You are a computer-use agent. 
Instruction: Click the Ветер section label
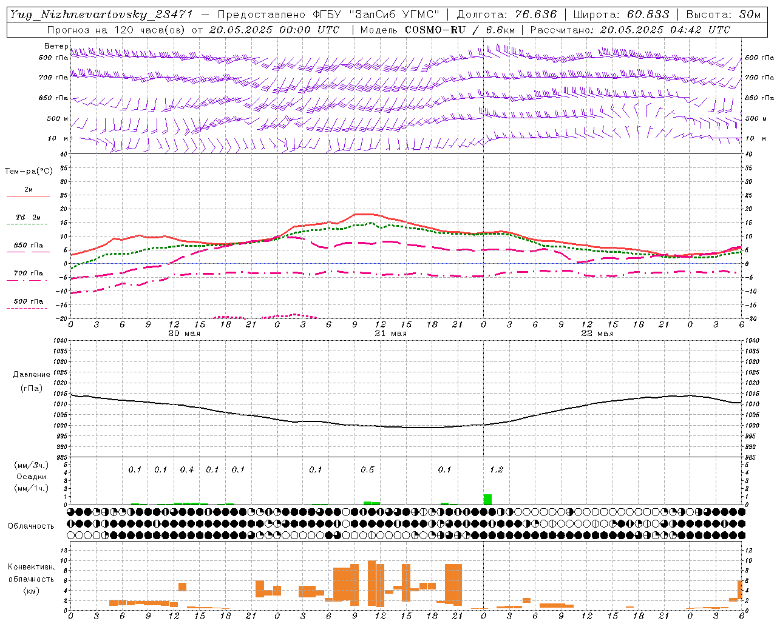[x=56, y=46]
